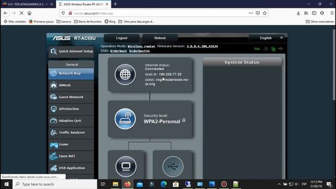Open the Firefox library icon
Screen dimensions: 336x189
pos(306,13)
